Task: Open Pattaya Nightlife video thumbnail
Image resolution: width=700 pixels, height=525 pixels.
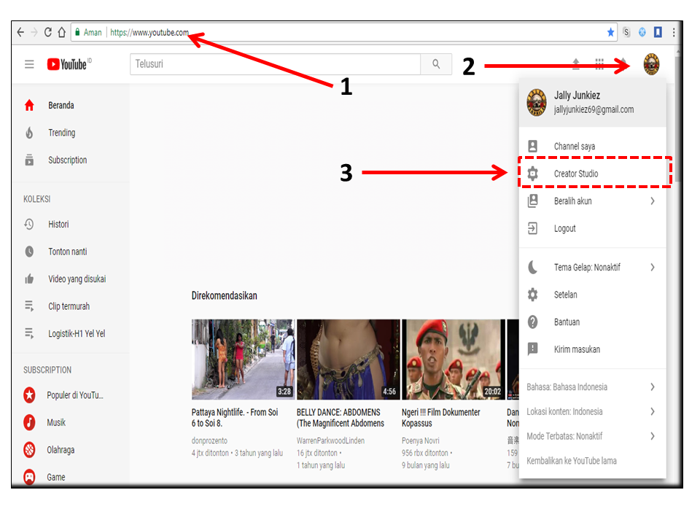Action: pyautogui.click(x=243, y=359)
